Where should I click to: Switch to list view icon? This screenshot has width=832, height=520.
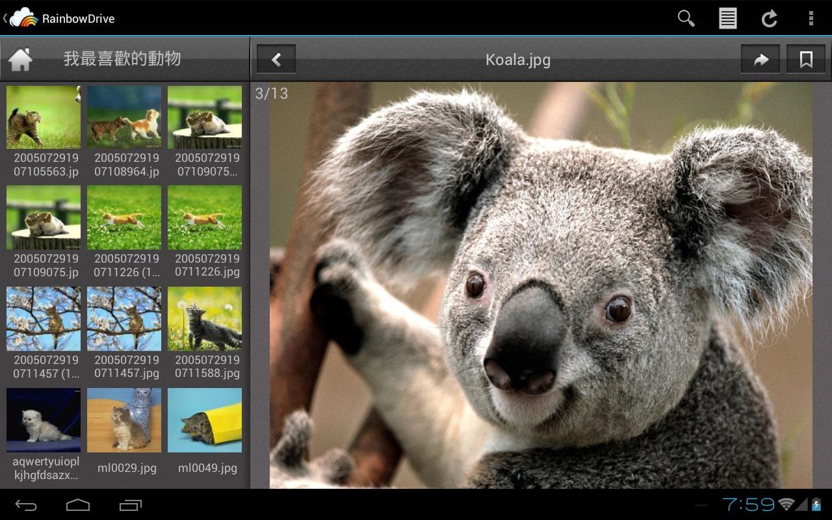727,18
